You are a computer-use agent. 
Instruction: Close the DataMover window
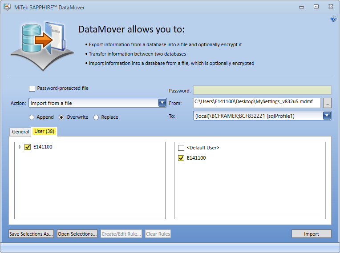[x=331, y=7]
